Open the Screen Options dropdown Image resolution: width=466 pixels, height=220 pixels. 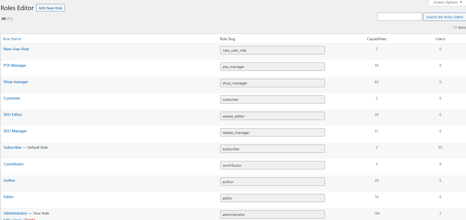pos(447,2)
